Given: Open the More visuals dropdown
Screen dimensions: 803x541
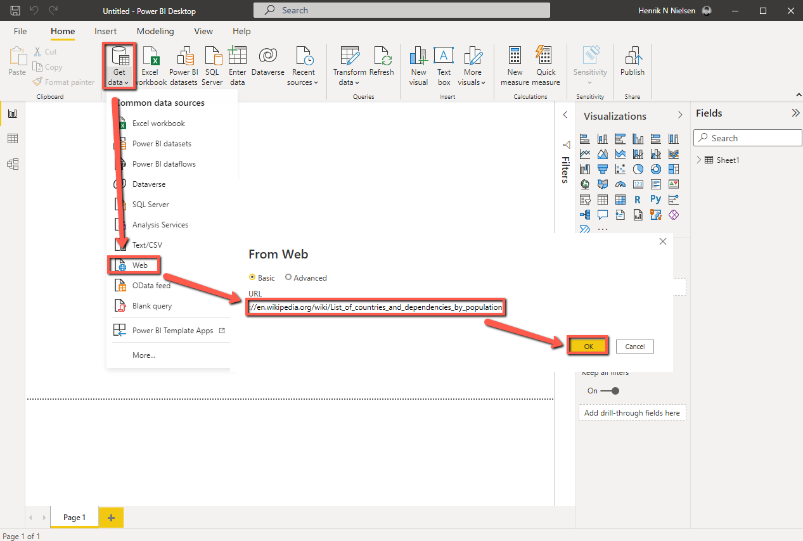Looking at the screenshot, I should (x=472, y=82).
